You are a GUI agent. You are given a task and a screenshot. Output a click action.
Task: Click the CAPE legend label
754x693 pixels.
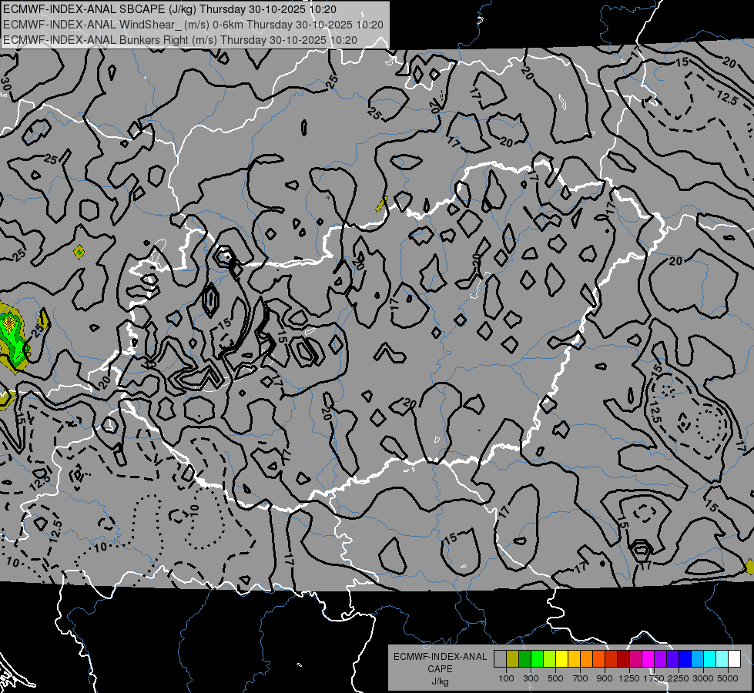(440, 668)
